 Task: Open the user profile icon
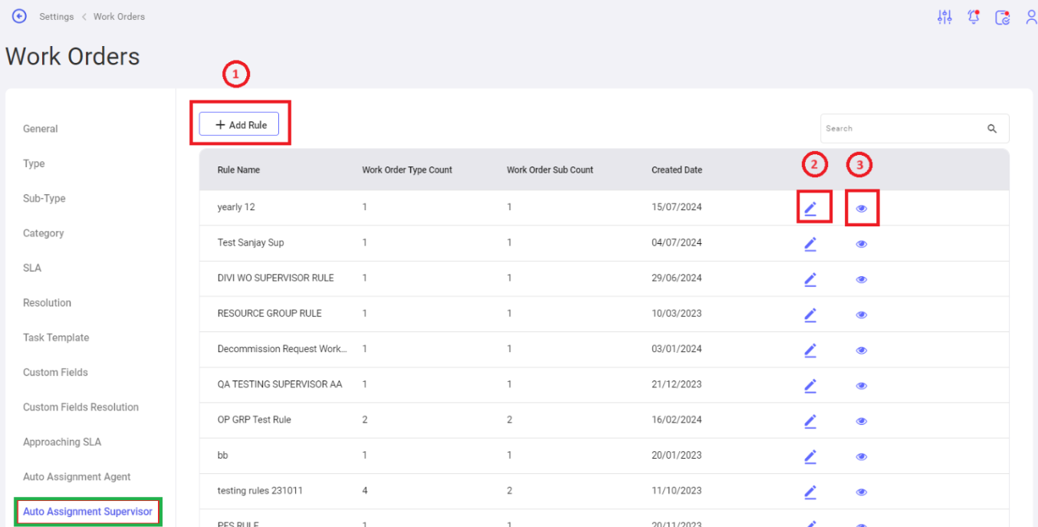(1031, 17)
